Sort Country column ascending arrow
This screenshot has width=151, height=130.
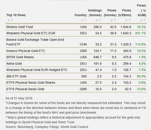tap(82, 20)
